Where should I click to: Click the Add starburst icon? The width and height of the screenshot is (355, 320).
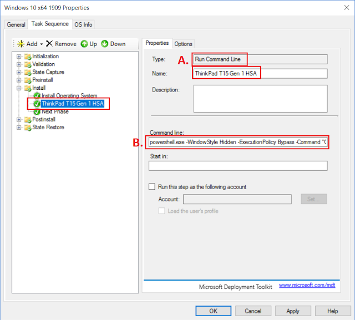[21, 44]
